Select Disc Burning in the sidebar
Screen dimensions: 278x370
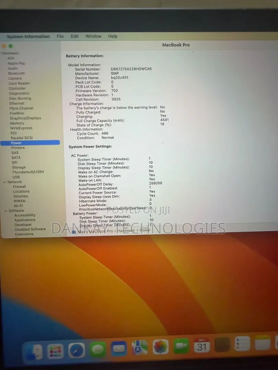click(20, 98)
